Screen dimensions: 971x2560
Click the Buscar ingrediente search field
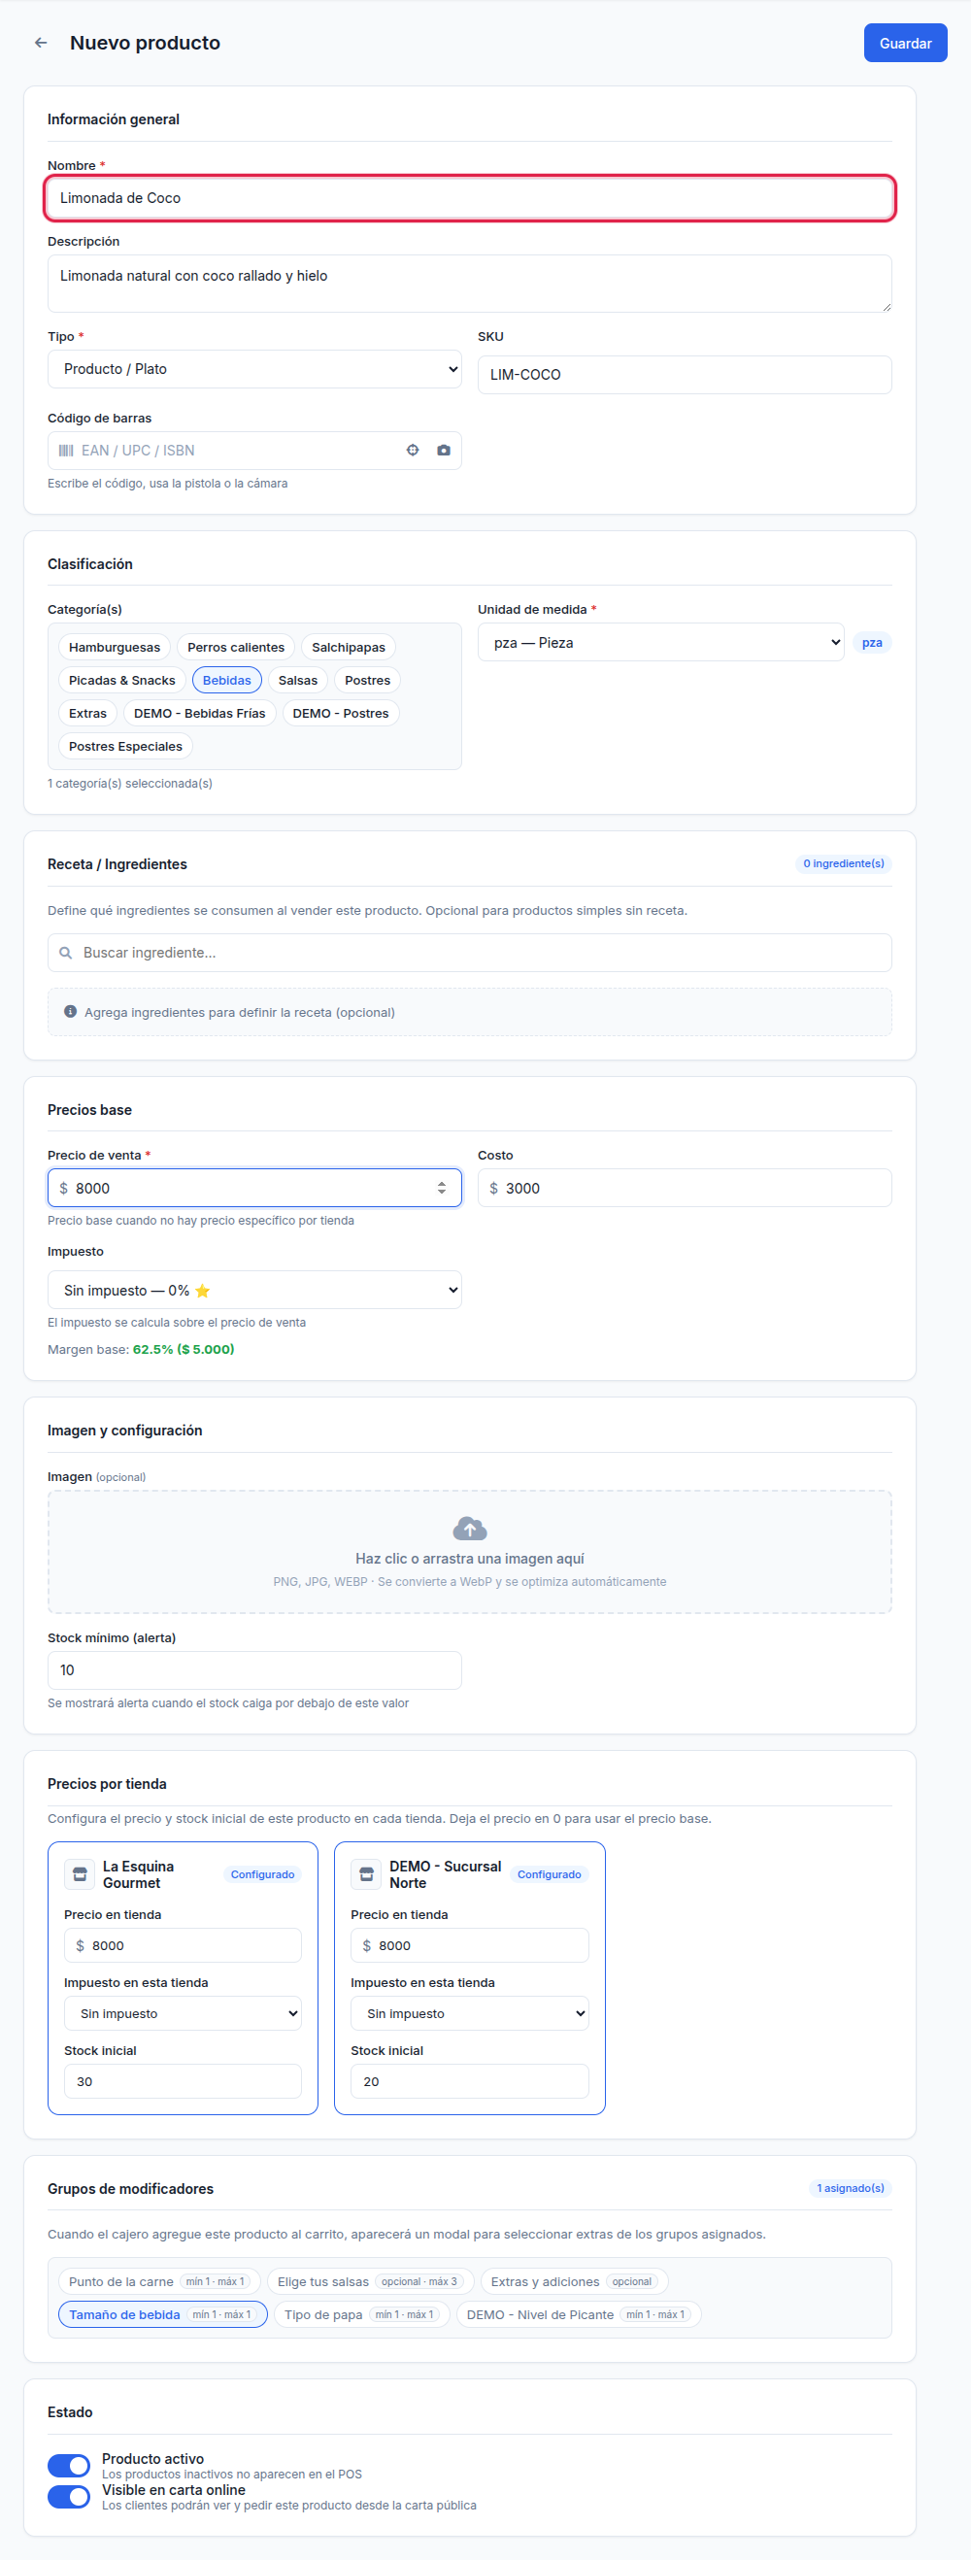click(x=470, y=953)
